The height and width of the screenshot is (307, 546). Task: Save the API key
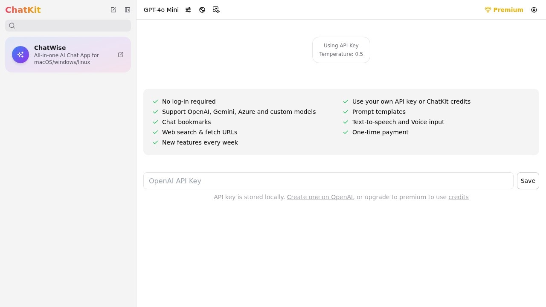[528, 181]
